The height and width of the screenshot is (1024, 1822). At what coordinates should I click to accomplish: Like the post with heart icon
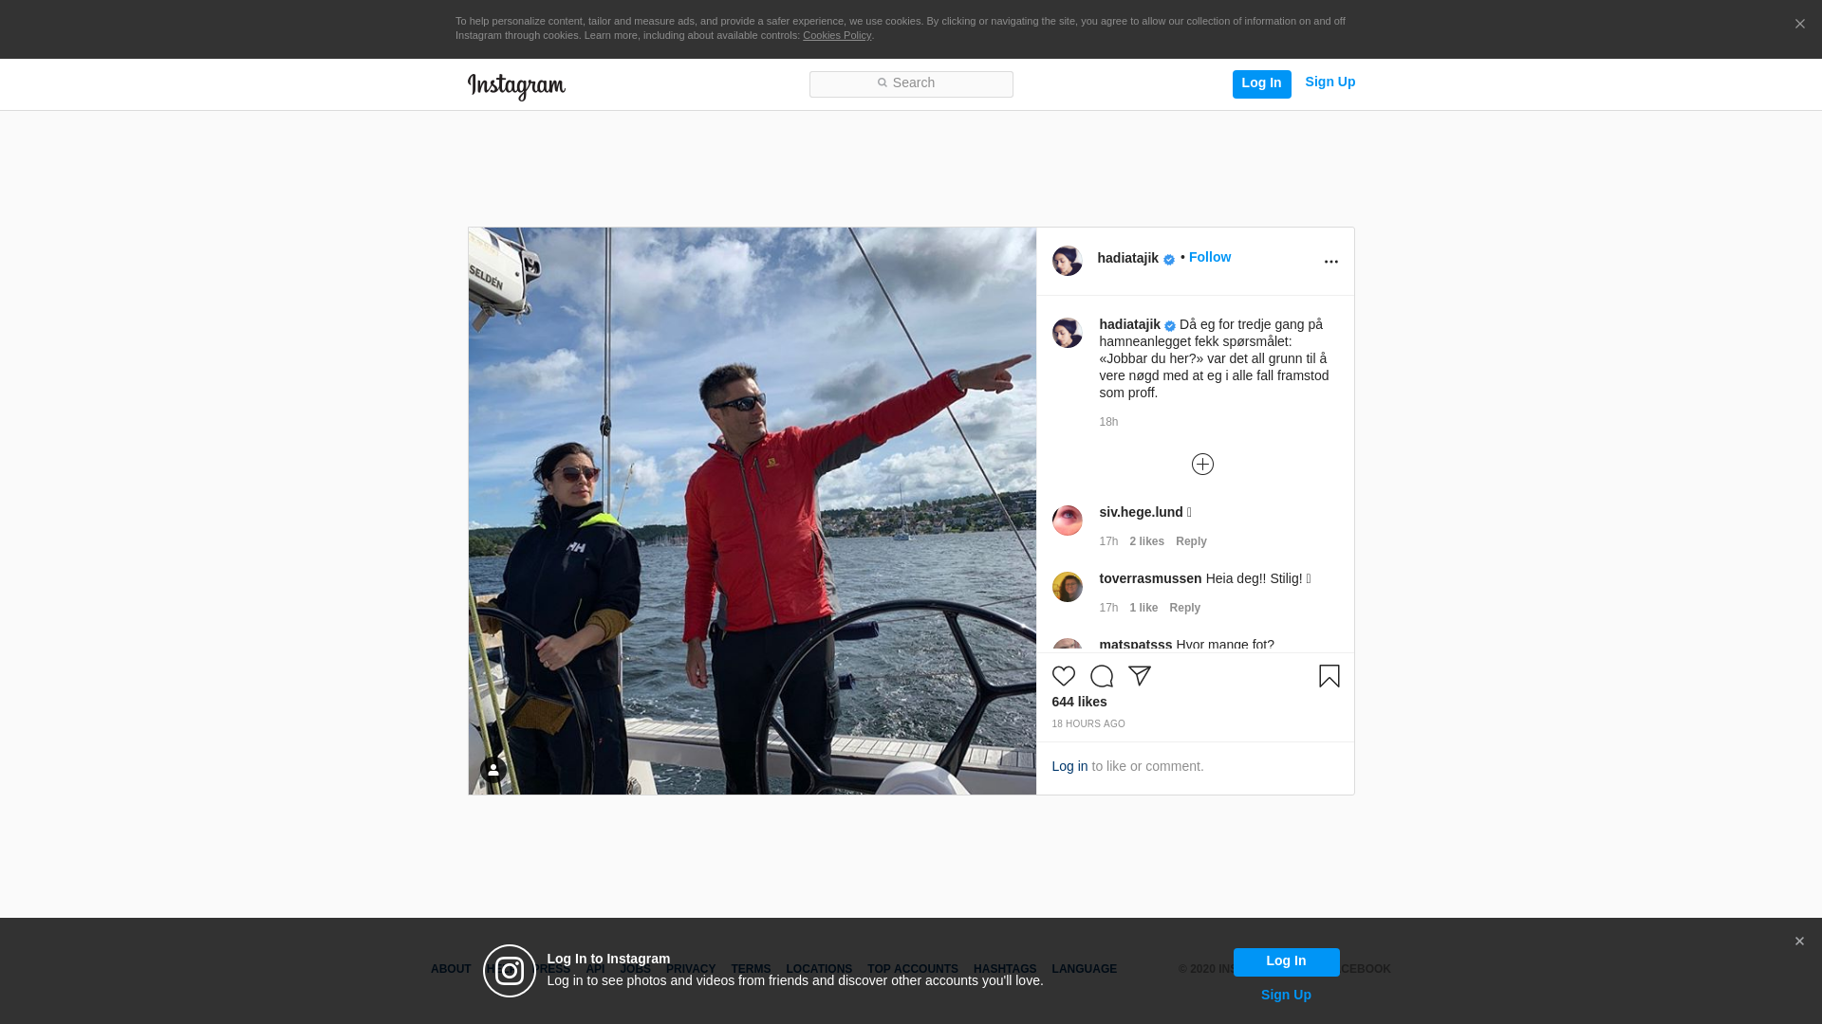(x=1063, y=676)
